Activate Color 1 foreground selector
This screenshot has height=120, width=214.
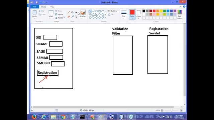tap(132, 14)
